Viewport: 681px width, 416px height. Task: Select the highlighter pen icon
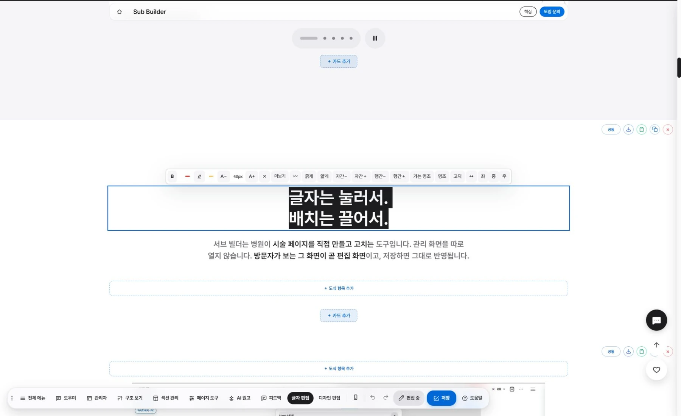coord(199,176)
